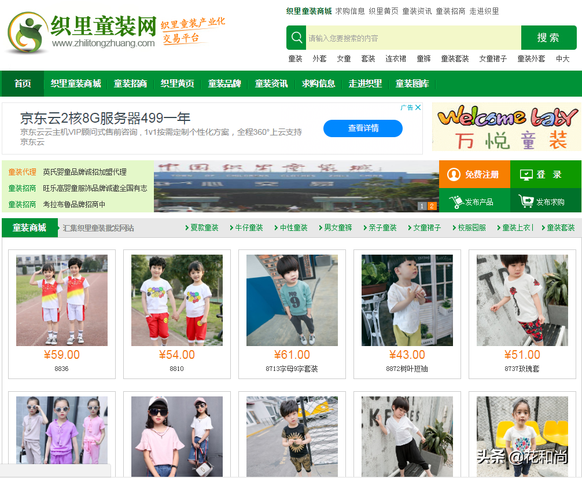
Task: Expand the 夏款童装 category arrow link
Action: 201,228
